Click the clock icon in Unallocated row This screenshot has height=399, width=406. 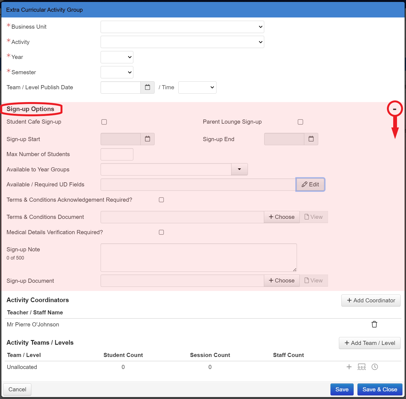coord(375,367)
